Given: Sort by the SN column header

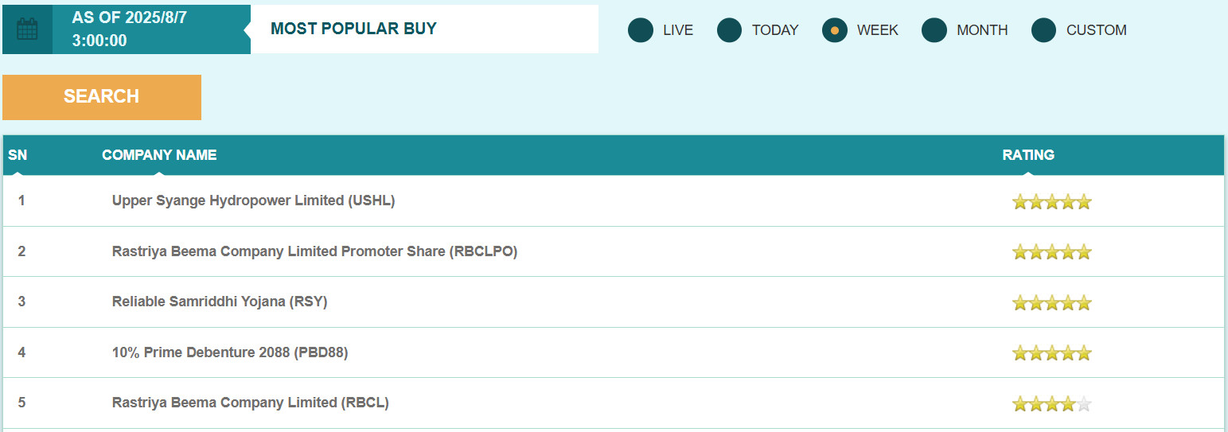Looking at the screenshot, I should tap(18, 155).
